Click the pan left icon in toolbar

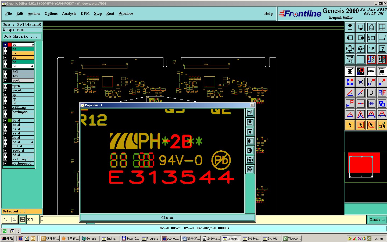(350, 38)
